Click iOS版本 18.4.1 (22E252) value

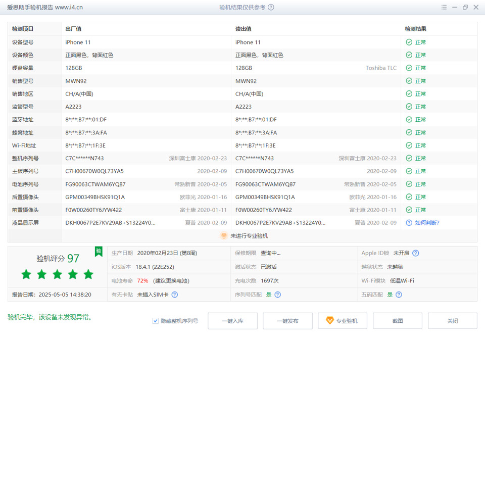pos(155,267)
